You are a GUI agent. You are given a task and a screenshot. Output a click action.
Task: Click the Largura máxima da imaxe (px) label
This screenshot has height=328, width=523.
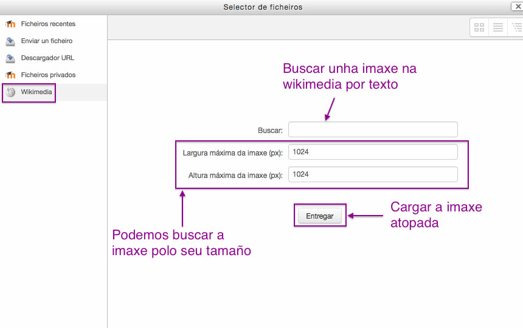coord(232,153)
